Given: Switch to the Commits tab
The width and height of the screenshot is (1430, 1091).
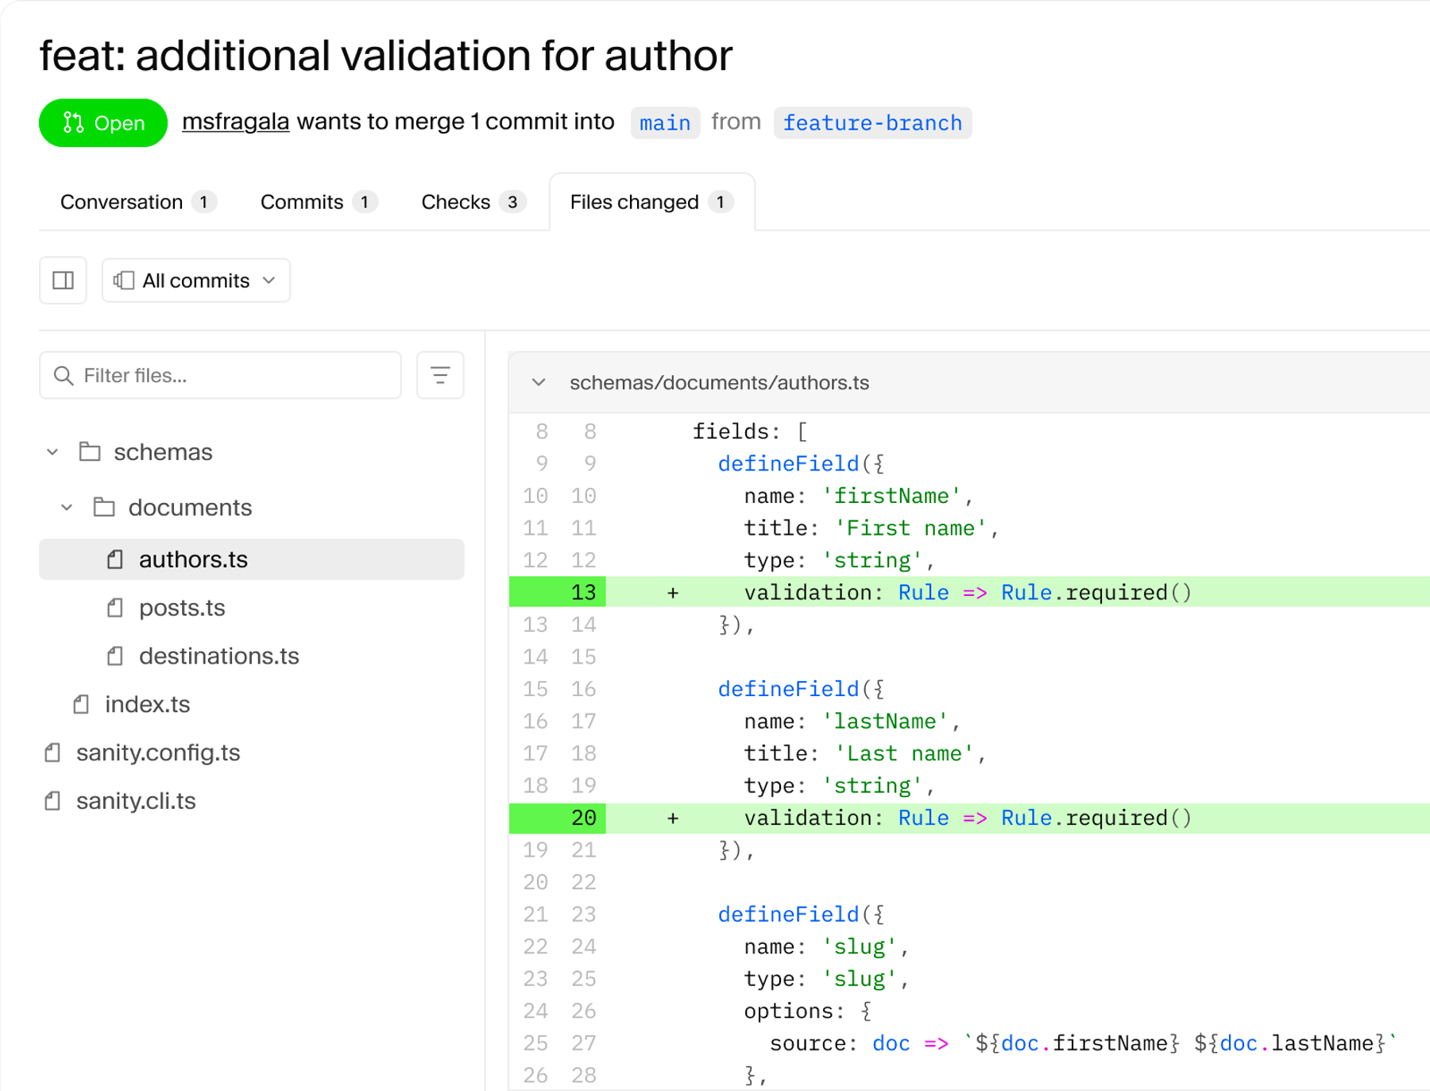Looking at the screenshot, I should point(319,202).
